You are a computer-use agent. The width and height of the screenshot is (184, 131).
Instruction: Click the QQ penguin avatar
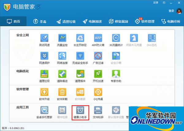pyautogui.click(x=179, y=11)
